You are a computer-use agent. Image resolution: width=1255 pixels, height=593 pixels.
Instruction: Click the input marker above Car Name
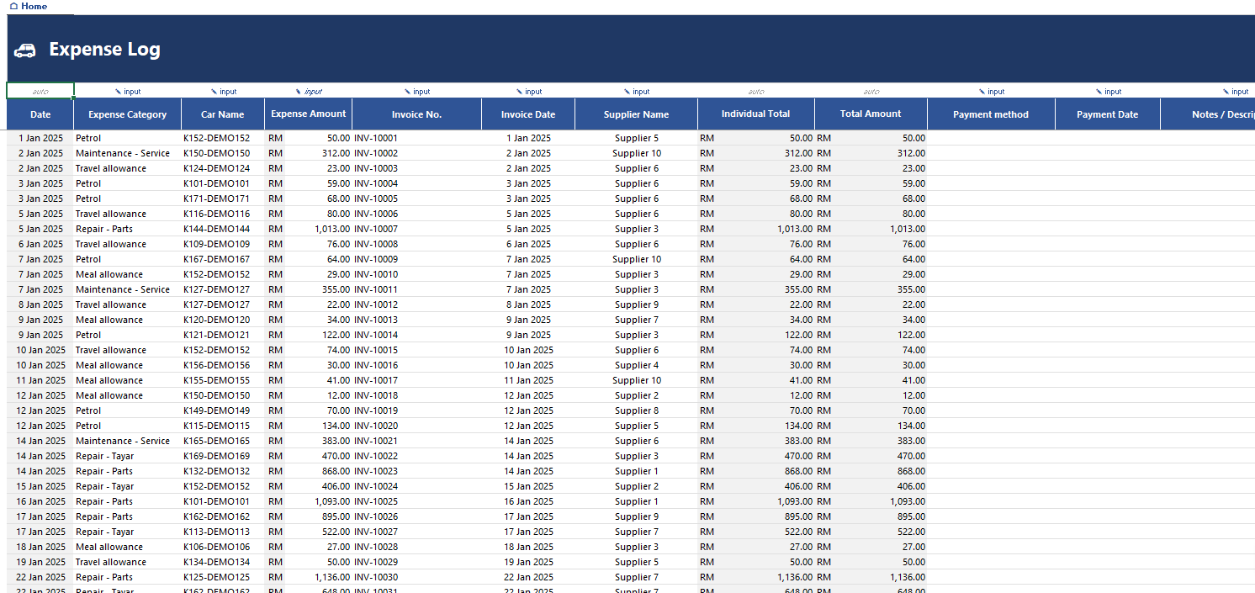(223, 92)
